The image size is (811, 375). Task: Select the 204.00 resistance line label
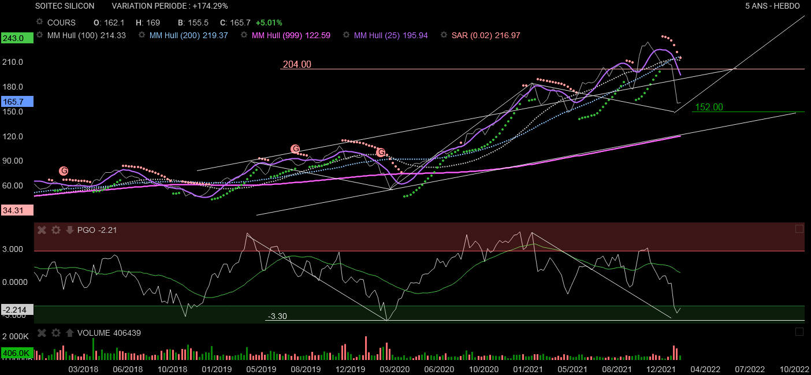tap(297, 65)
